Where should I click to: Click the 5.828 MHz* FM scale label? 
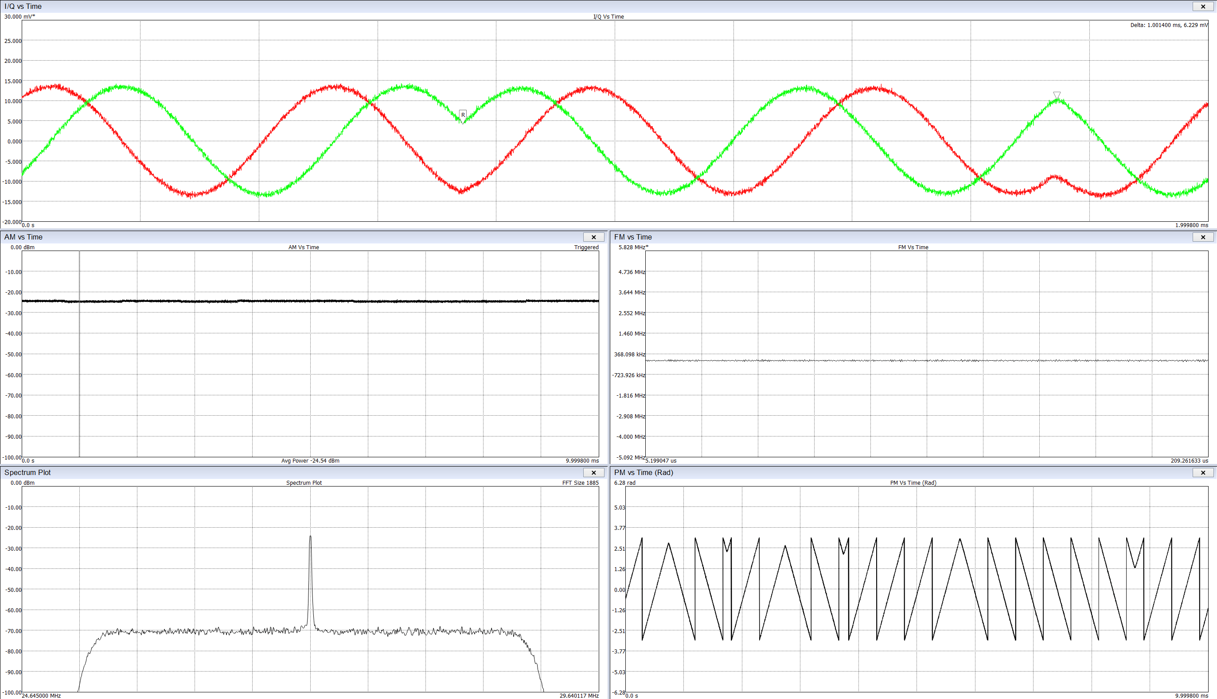[x=633, y=247]
